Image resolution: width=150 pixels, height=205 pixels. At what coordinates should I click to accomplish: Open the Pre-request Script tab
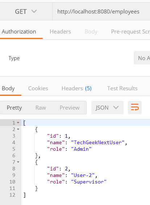click(x=130, y=32)
